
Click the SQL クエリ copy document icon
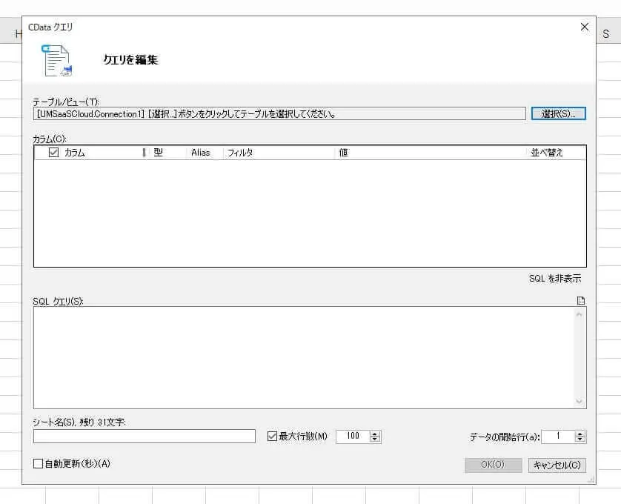580,301
